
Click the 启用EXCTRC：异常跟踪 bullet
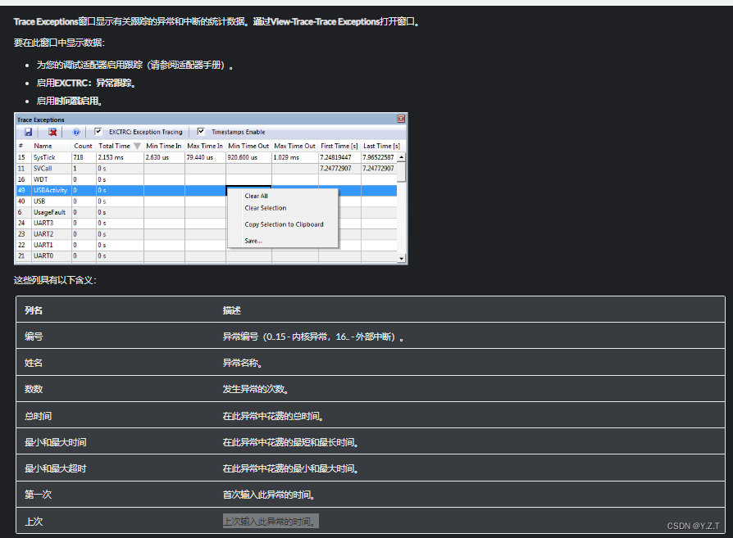(86, 84)
